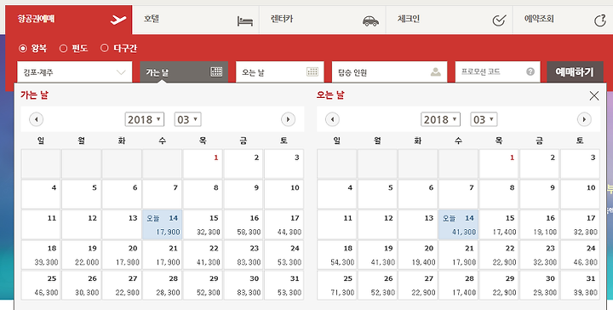Switch to the 항공권예매 tab
The width and height of the screenshot is (613, 310).
pos(69,20)
